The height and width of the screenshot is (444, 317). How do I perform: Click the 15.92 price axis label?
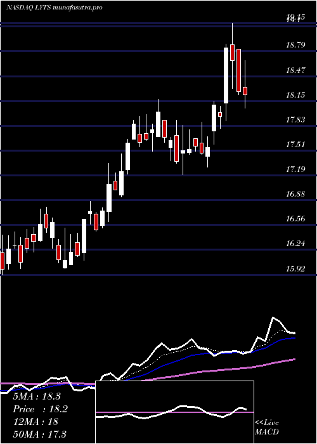(x=295, y=268)
